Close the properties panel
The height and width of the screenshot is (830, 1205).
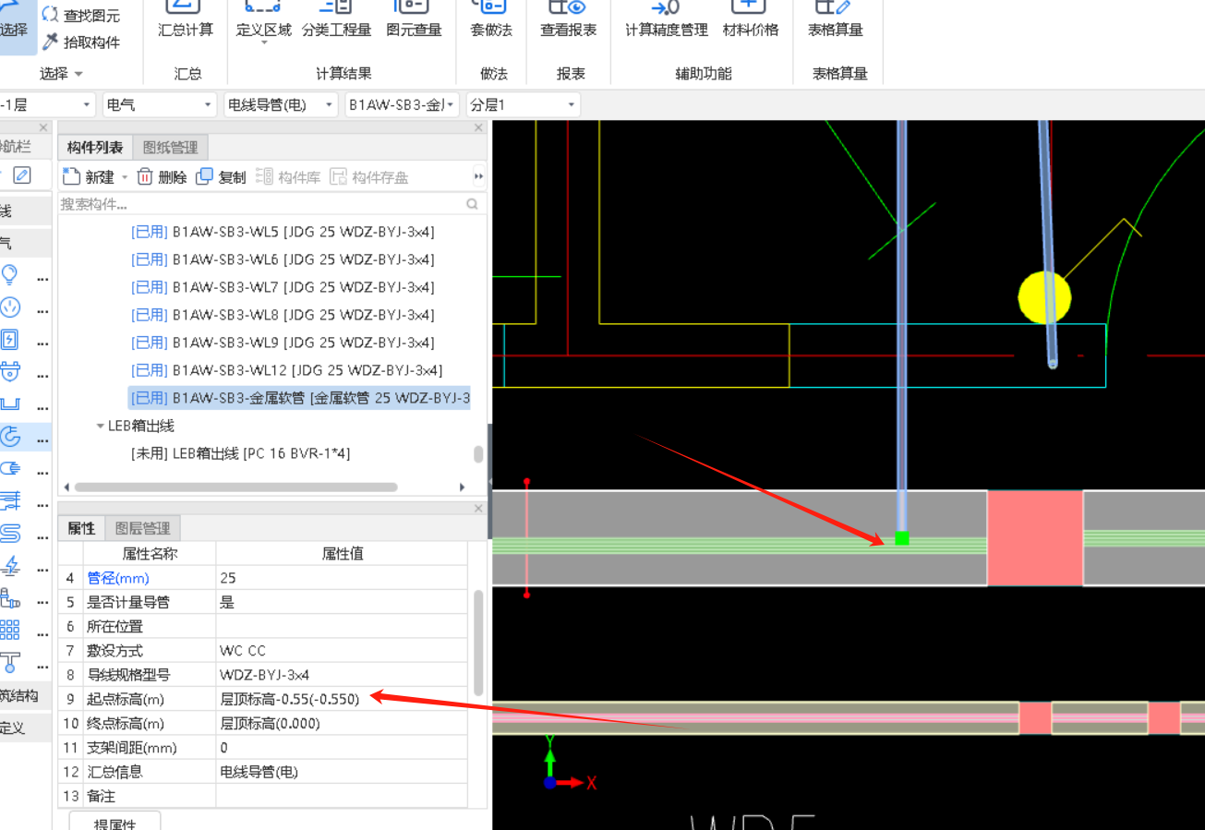[478, 509]
